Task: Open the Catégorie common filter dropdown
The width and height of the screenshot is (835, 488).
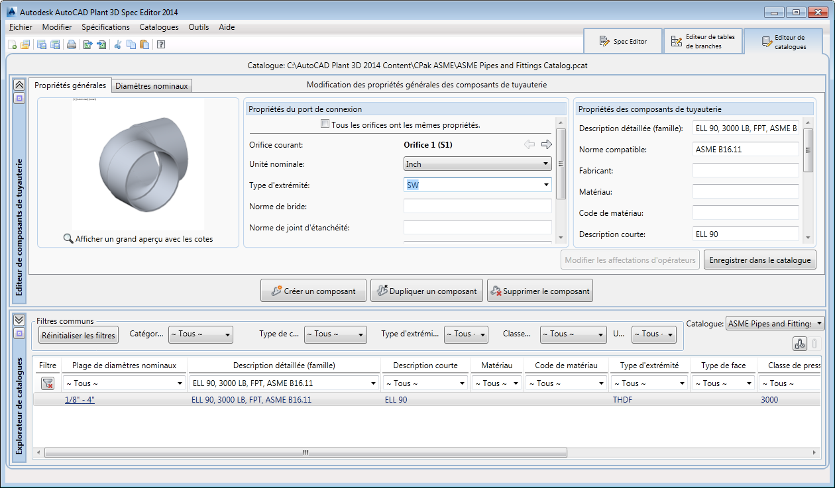Action: 201,334
